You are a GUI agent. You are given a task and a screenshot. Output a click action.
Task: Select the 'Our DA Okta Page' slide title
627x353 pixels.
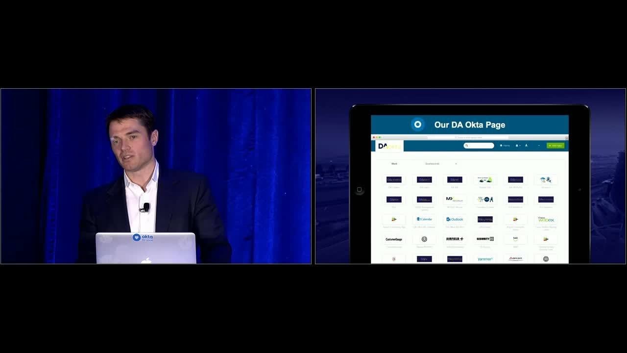470,125
